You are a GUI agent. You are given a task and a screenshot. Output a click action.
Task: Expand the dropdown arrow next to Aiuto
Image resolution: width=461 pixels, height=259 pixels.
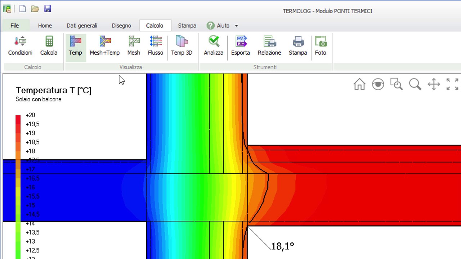[x=236, y=26]
